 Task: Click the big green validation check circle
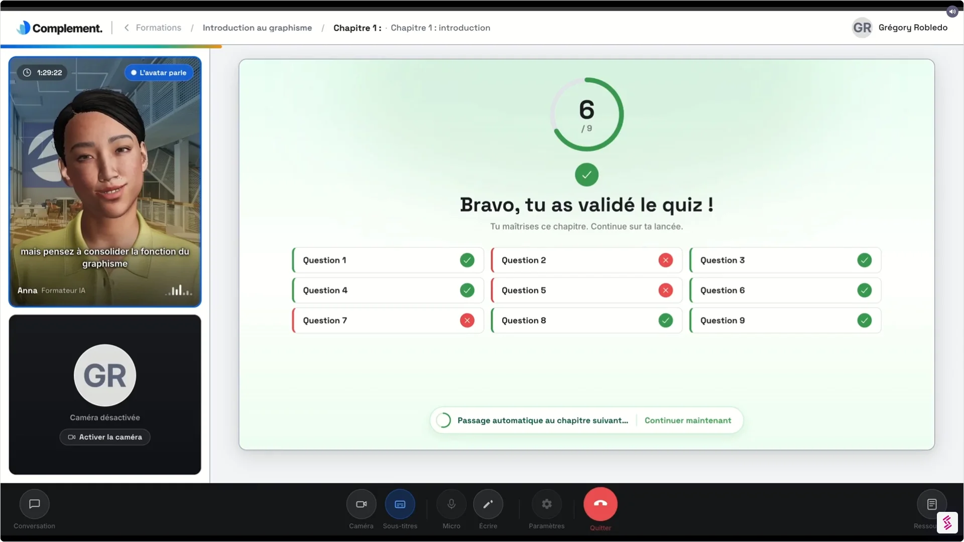tap(586, 175)
